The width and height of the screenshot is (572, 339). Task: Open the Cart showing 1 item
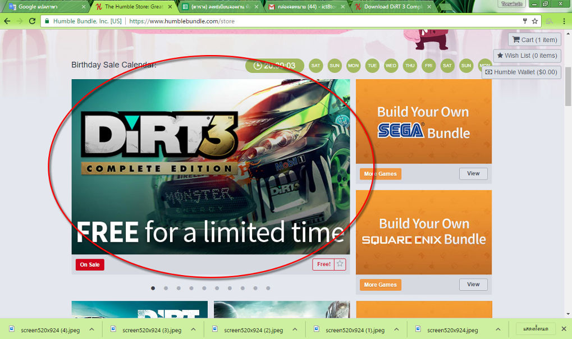tap(534, 39)
